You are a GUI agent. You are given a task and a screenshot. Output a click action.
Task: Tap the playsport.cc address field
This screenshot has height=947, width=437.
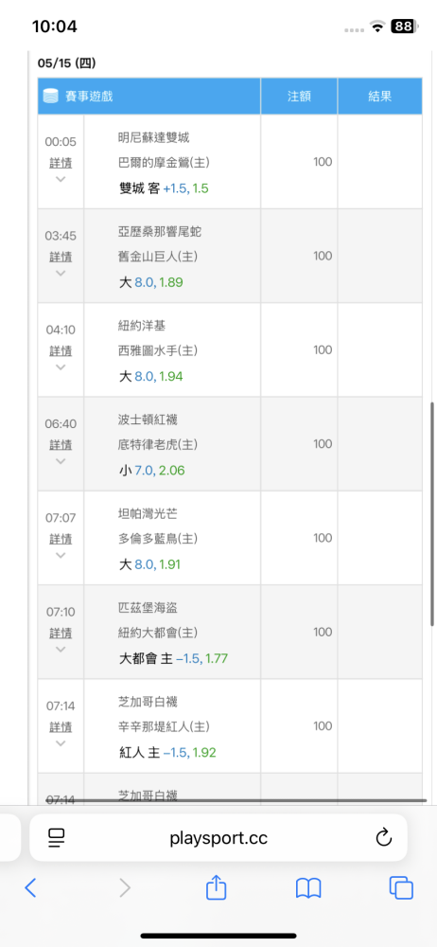[218, 837]
